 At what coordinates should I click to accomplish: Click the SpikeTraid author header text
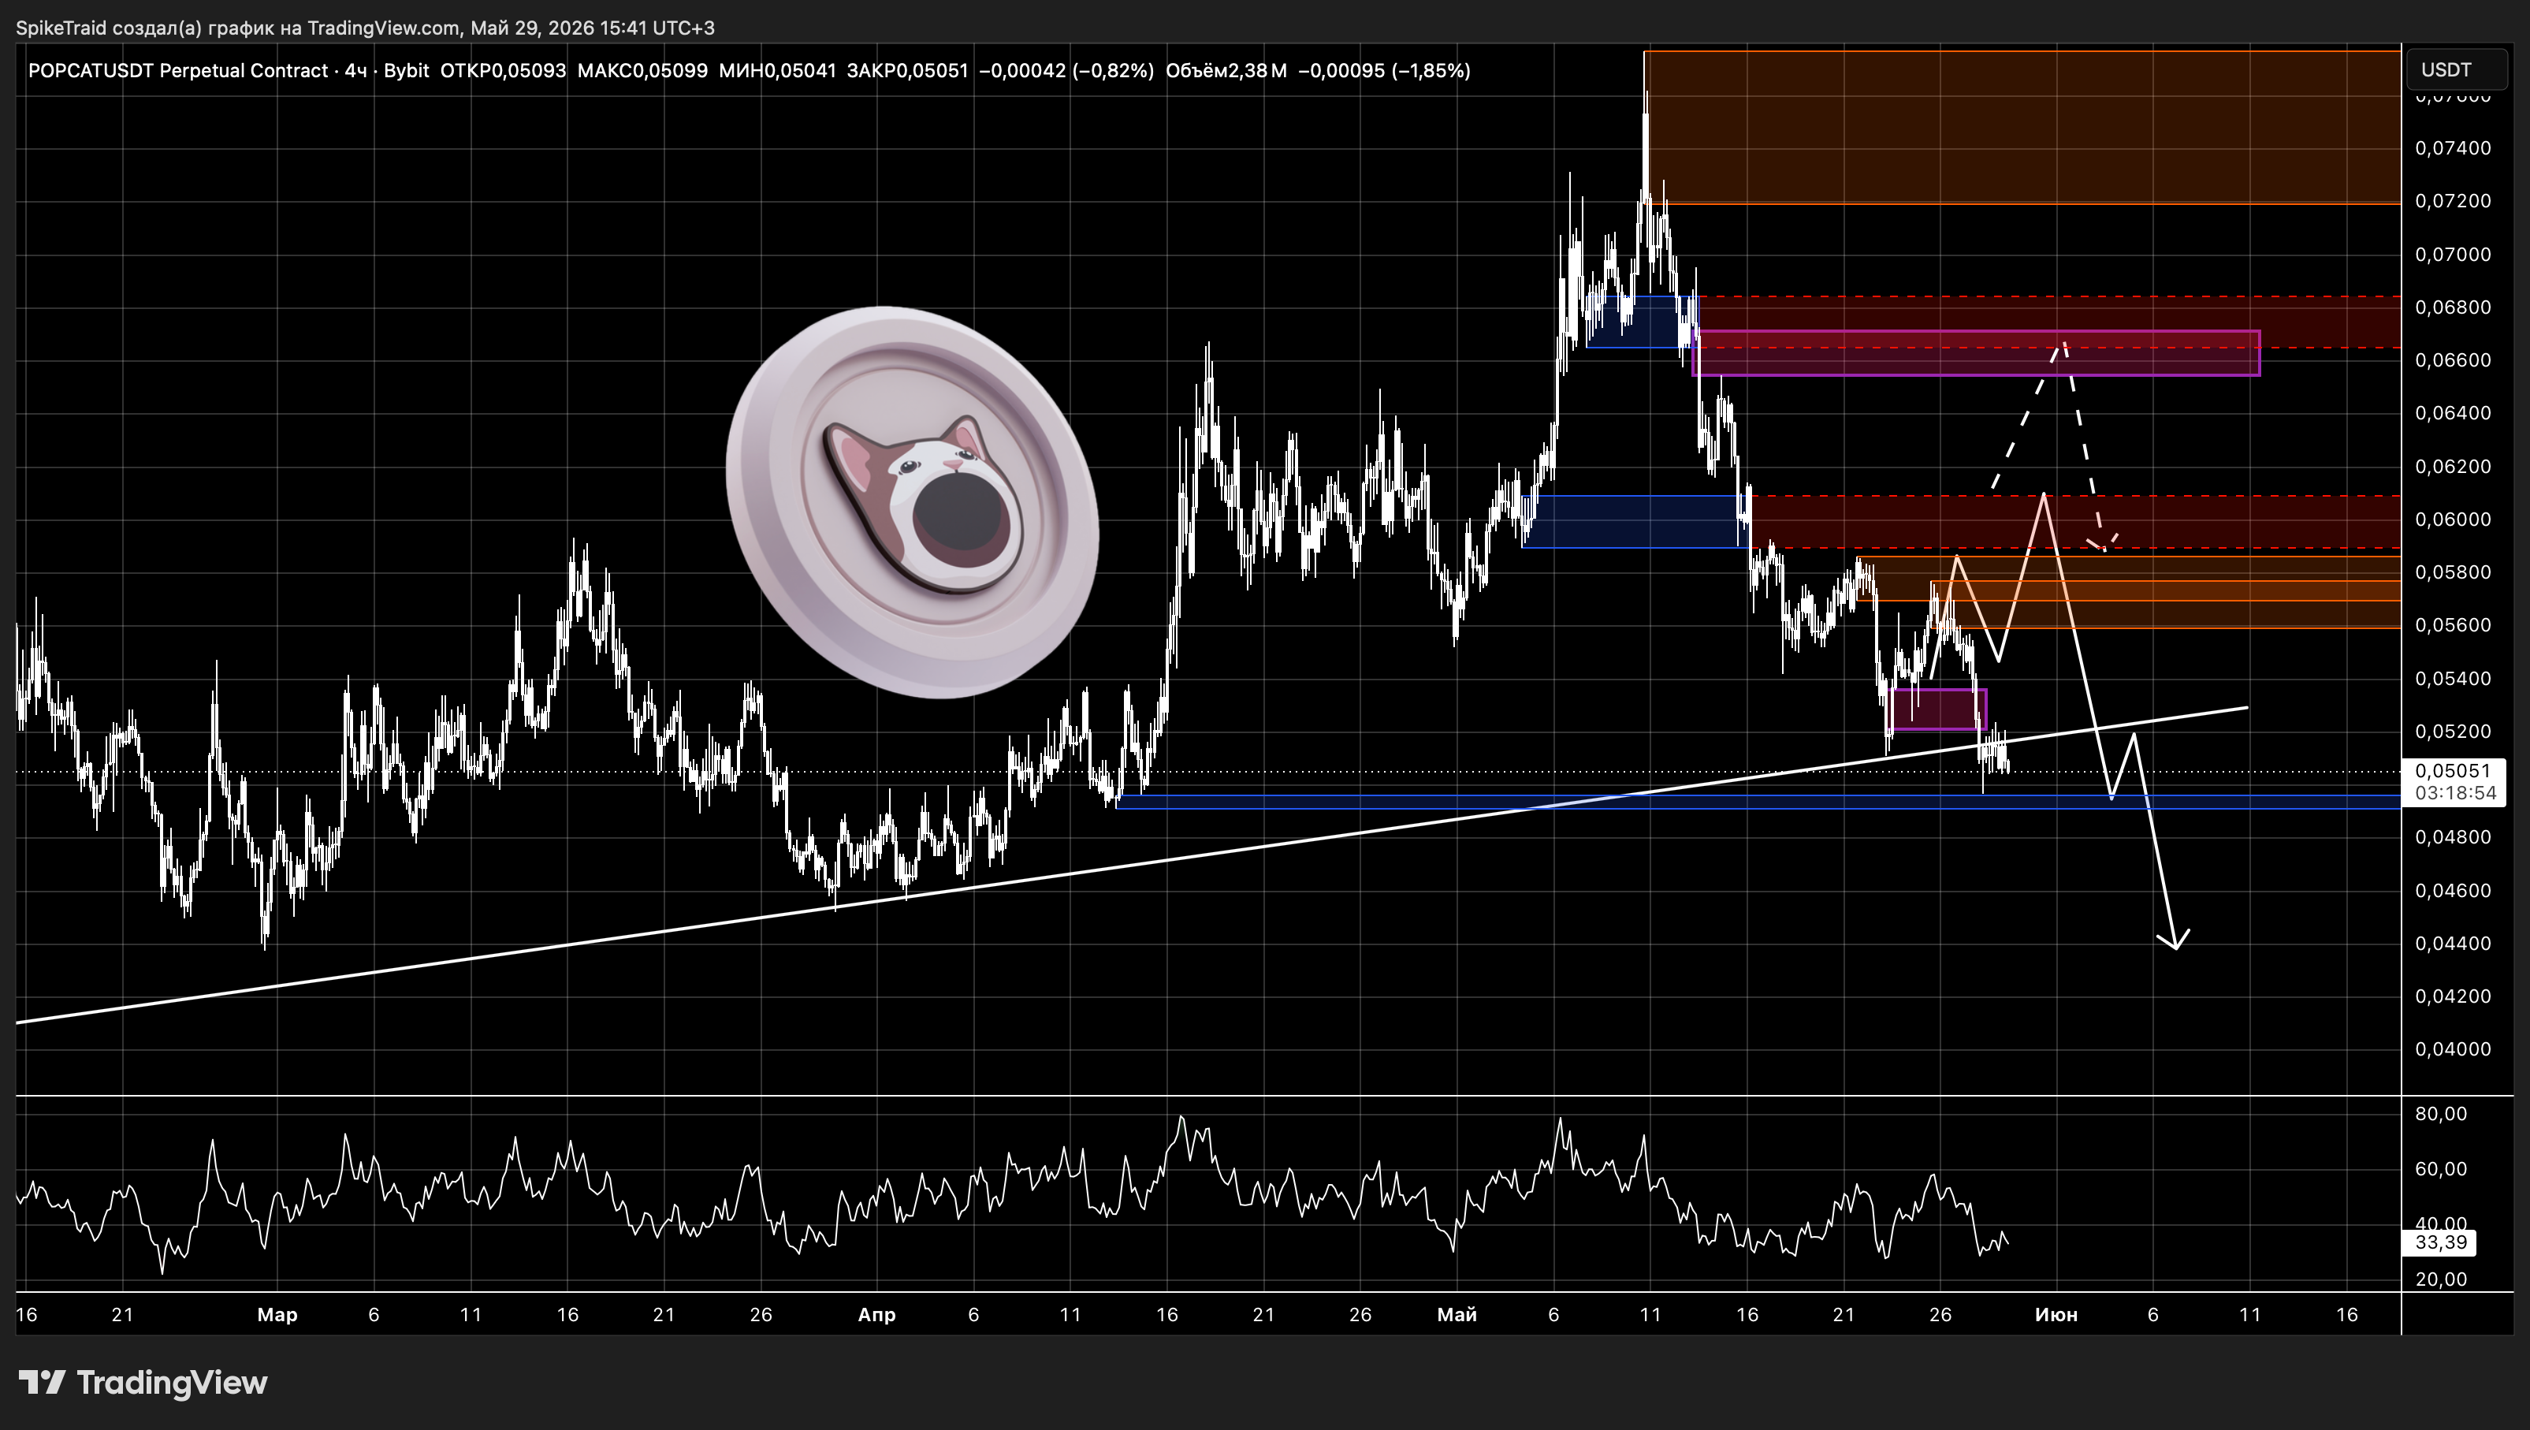pyautogui.click(x=366, y=28)
